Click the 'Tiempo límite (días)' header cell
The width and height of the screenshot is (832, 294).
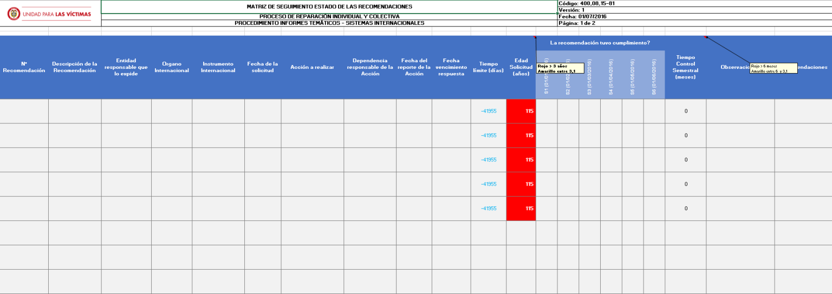click(488, 67)
